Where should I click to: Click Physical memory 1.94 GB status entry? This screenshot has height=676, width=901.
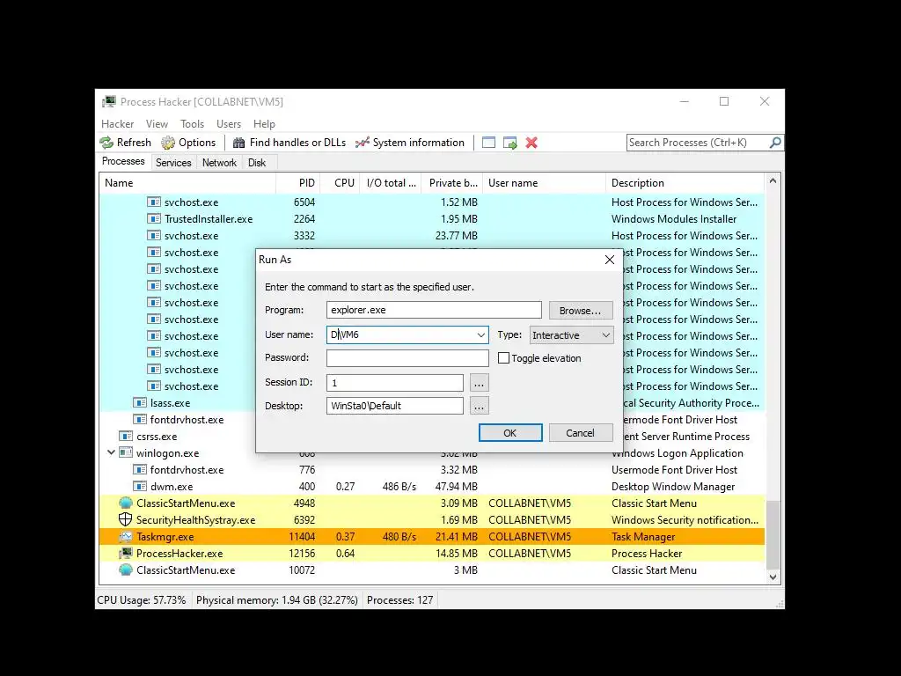click(x=277, y=600)
